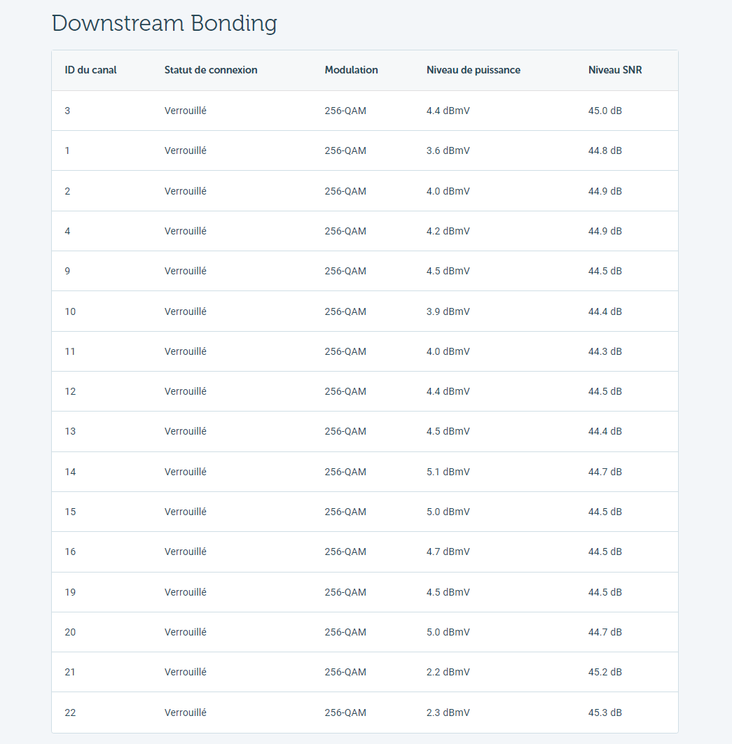Select the 5.1 dBmV power value
The width and height of the screenshot is (732, 744).
click(448, 472)
